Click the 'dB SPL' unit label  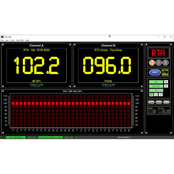coord(37,81)
